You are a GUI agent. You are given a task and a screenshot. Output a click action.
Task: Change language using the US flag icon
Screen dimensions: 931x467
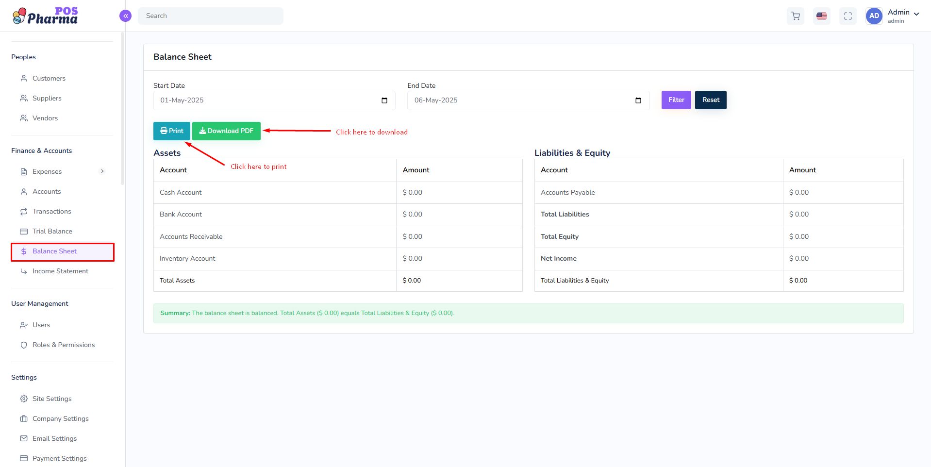pos(822,16)
